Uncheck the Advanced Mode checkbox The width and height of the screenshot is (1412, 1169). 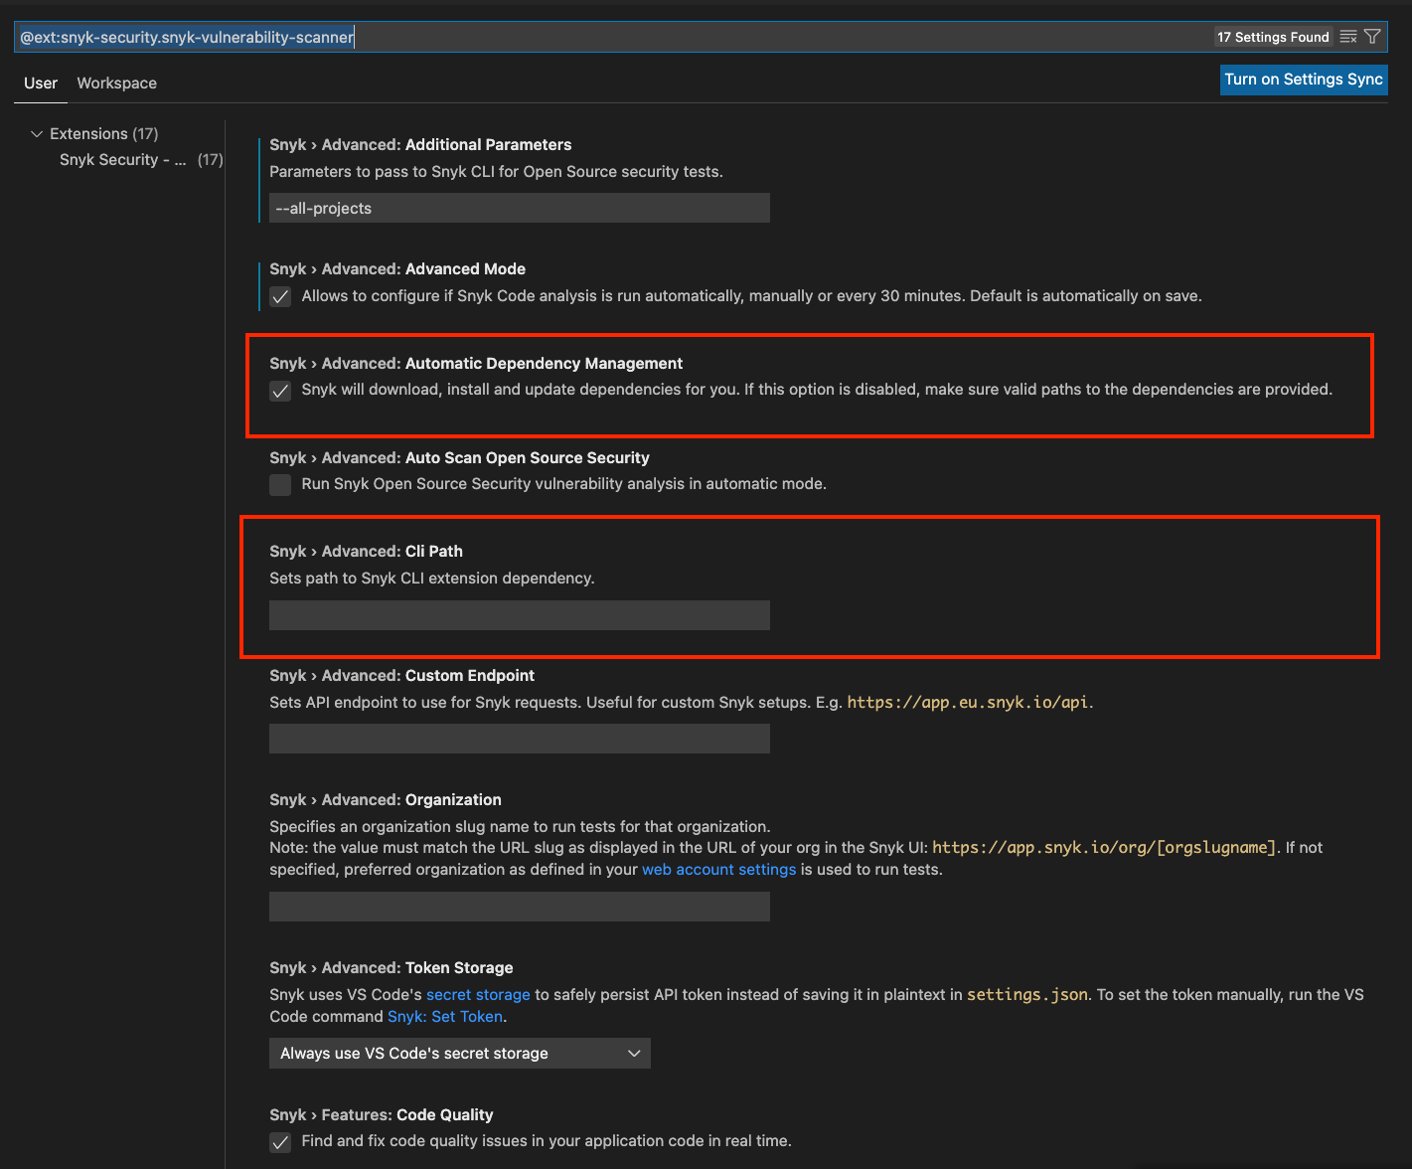pos(280,296)
